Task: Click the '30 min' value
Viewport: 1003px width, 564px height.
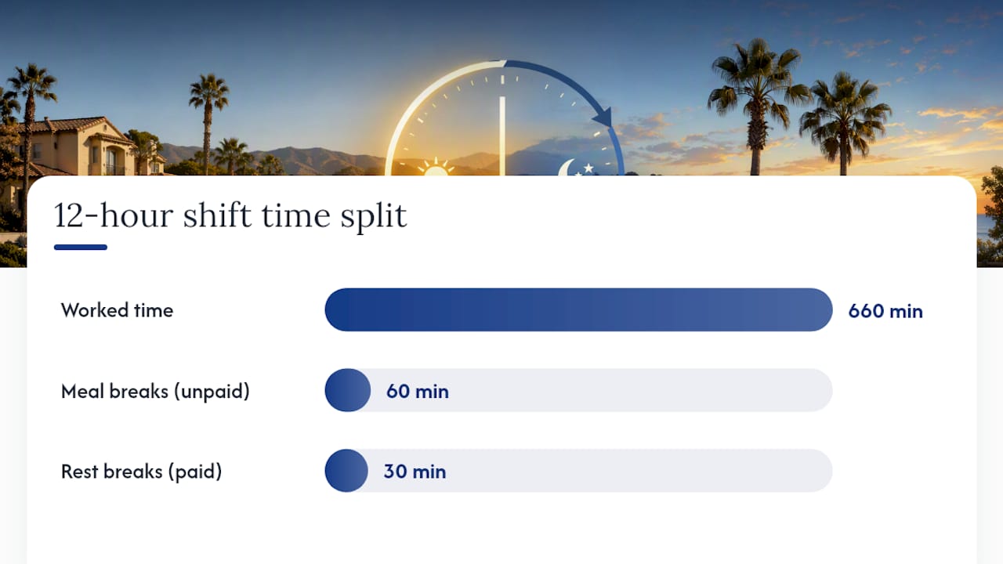Action: pos(415,472)
